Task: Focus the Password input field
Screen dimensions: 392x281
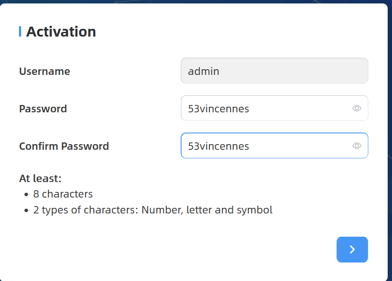Action: 274,108
